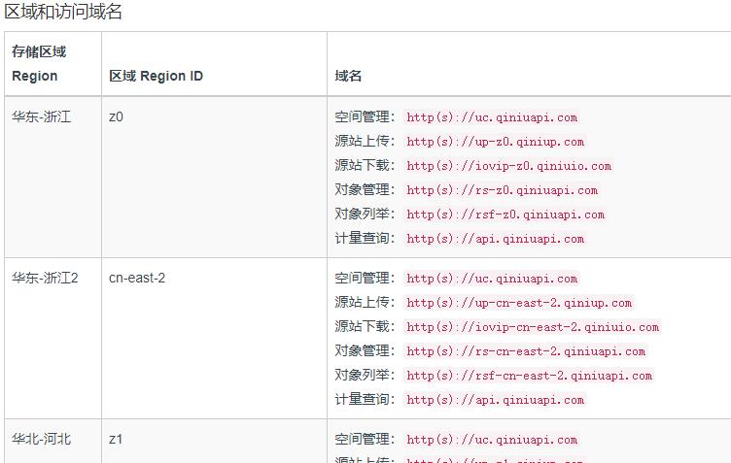Viewport: 731px width, 463px height.
Task: Select the 华东-浙江2 region cell
Action: 45,279
